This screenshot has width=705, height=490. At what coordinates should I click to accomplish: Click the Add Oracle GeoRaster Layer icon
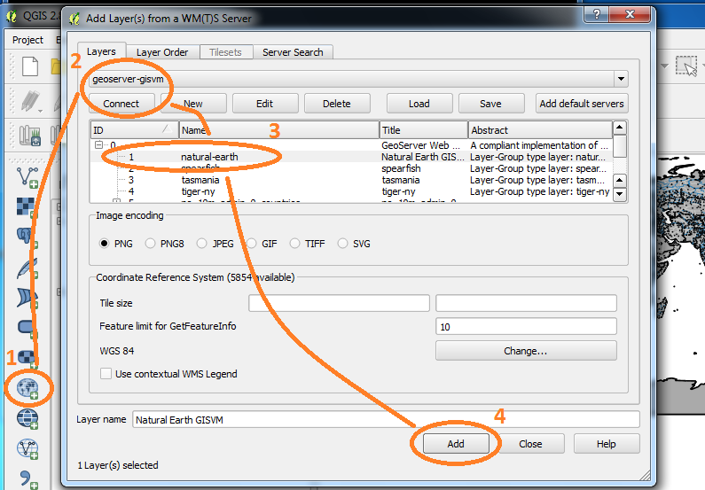pos(27,357)
